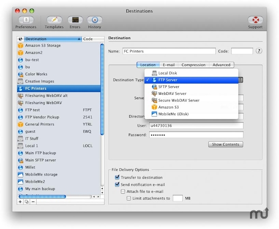Disable Send notification e-mail checkbox
This screenshot has height=229, width=279.
click(x=117, y=184)
